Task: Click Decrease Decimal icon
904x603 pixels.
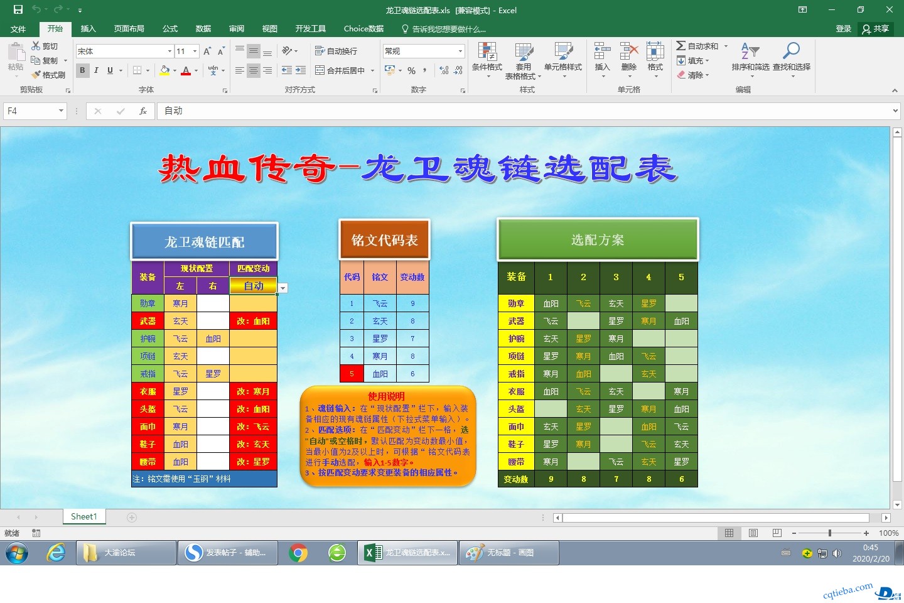Action: [458, 70]
